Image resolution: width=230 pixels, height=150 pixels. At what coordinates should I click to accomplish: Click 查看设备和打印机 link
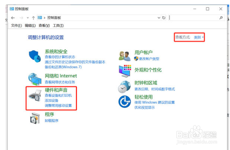click(58, 95)
